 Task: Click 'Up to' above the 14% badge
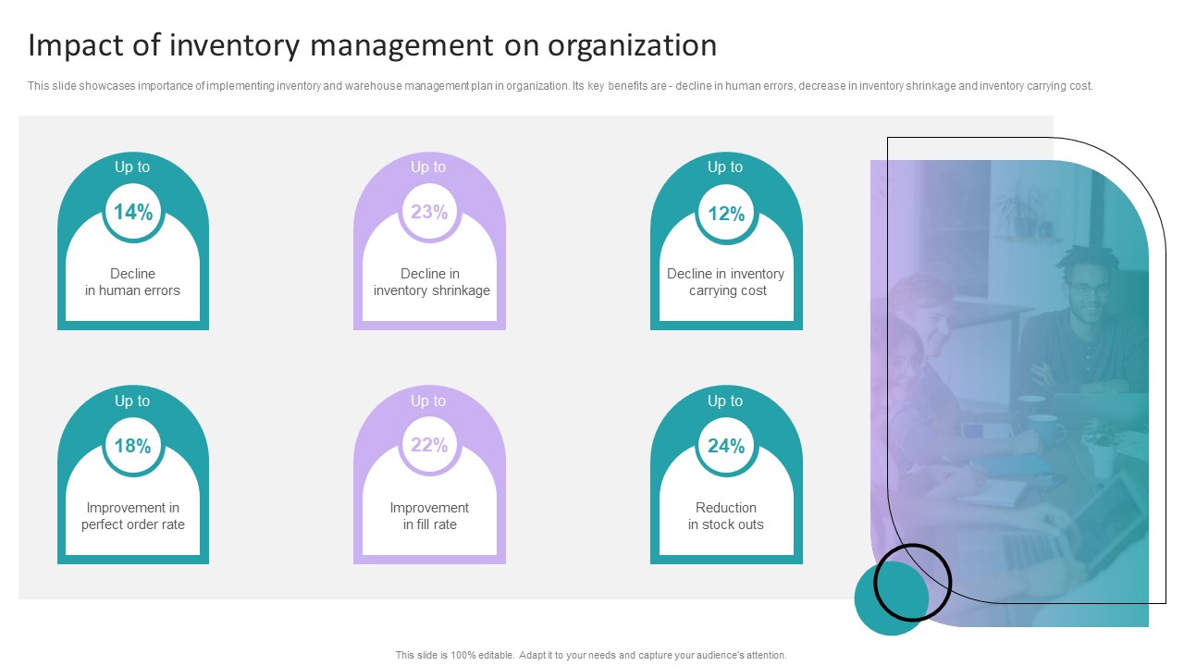pyautogui.click(x=132, y=167)
